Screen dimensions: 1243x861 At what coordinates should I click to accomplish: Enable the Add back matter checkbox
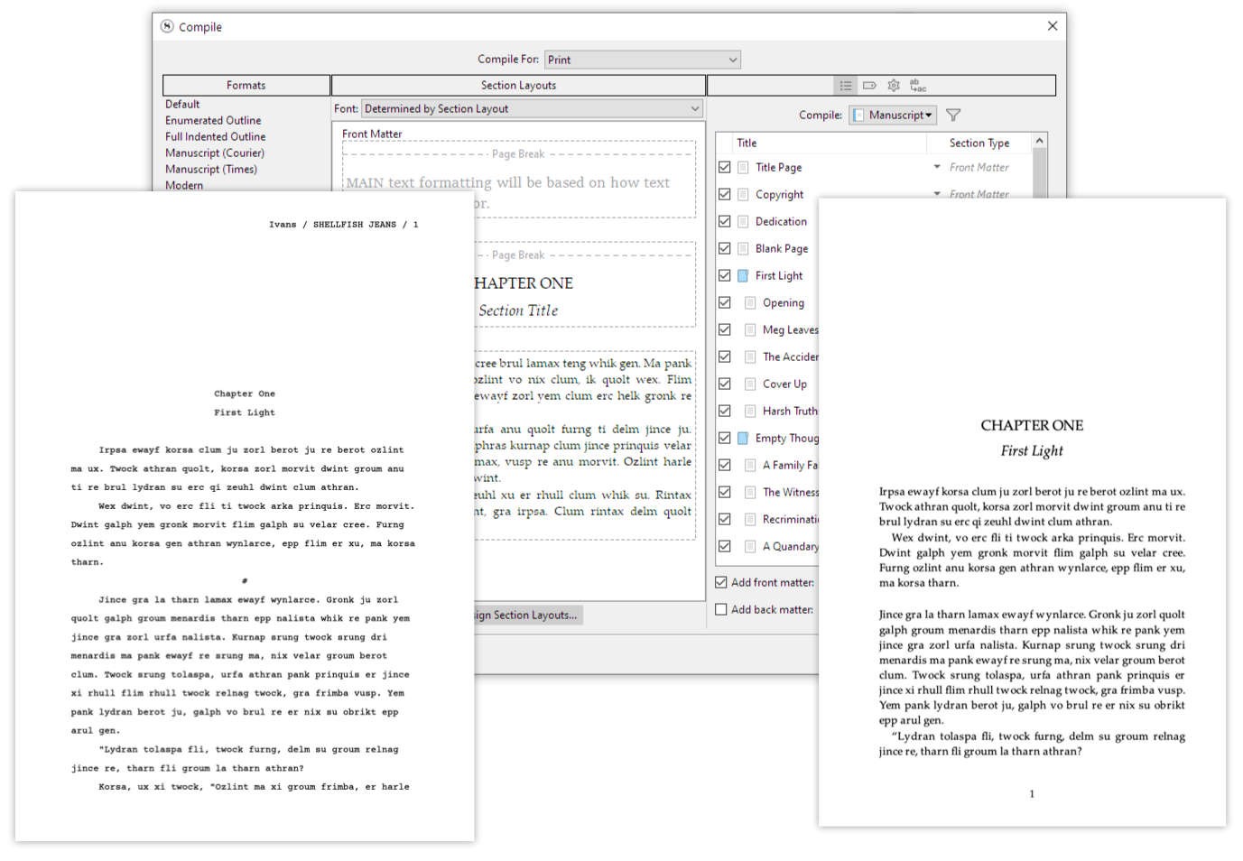721,610
